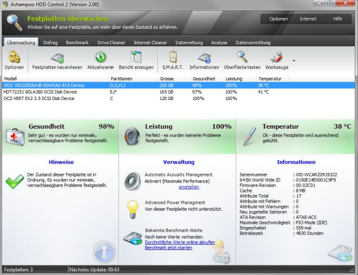Click the Bericht erzeugen report icon
Viewport: 358px width, 275px height.
(x=136, y=57)
